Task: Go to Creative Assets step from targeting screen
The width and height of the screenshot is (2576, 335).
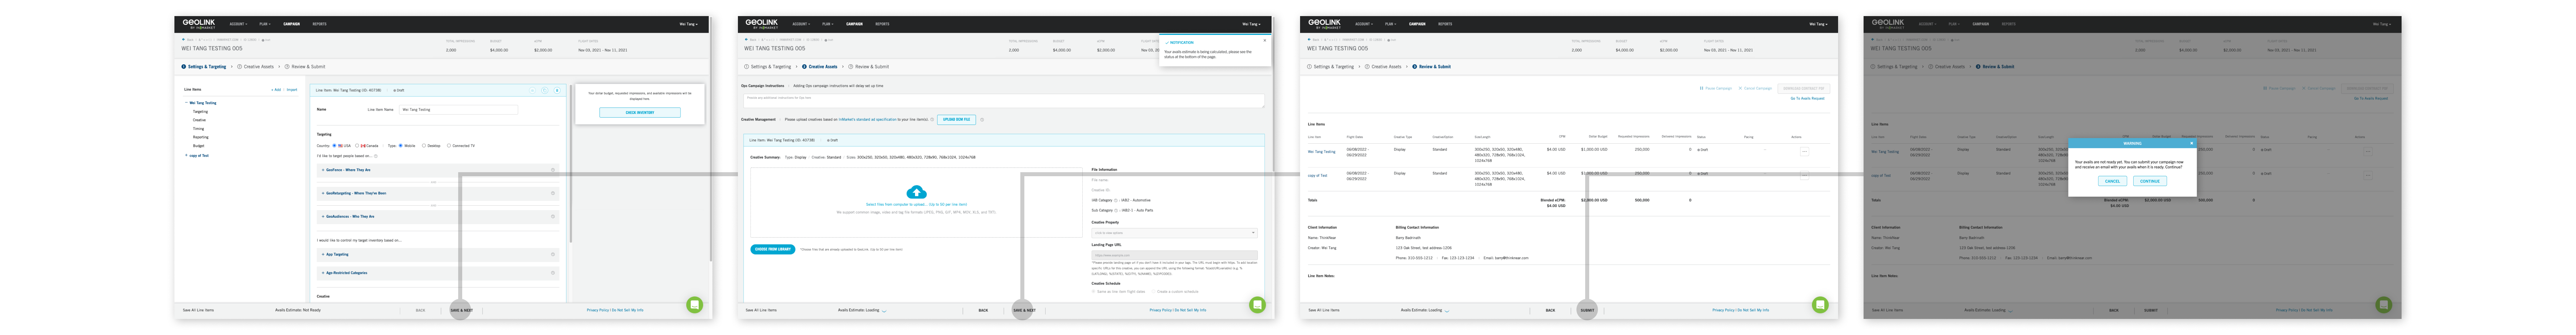Action: pos(256,67)
